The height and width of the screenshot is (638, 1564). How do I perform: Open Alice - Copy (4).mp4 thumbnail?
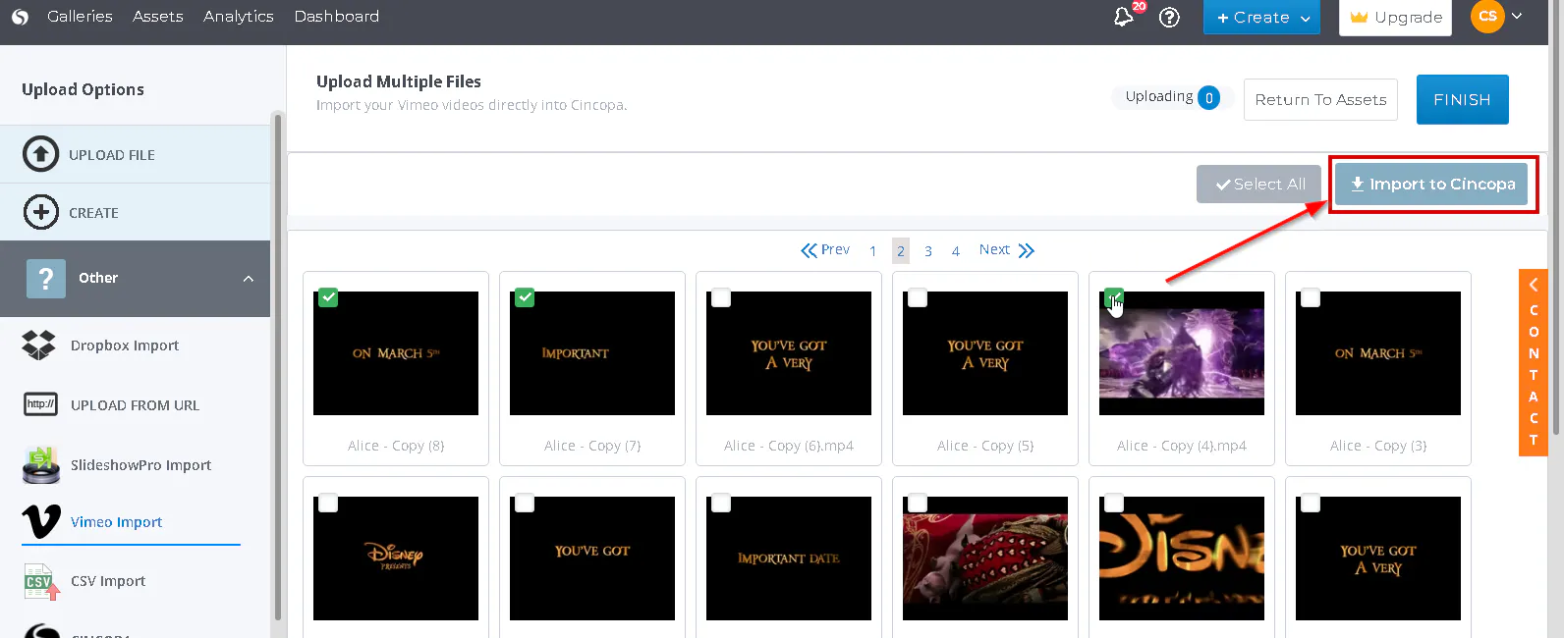tap(1182, 353)
